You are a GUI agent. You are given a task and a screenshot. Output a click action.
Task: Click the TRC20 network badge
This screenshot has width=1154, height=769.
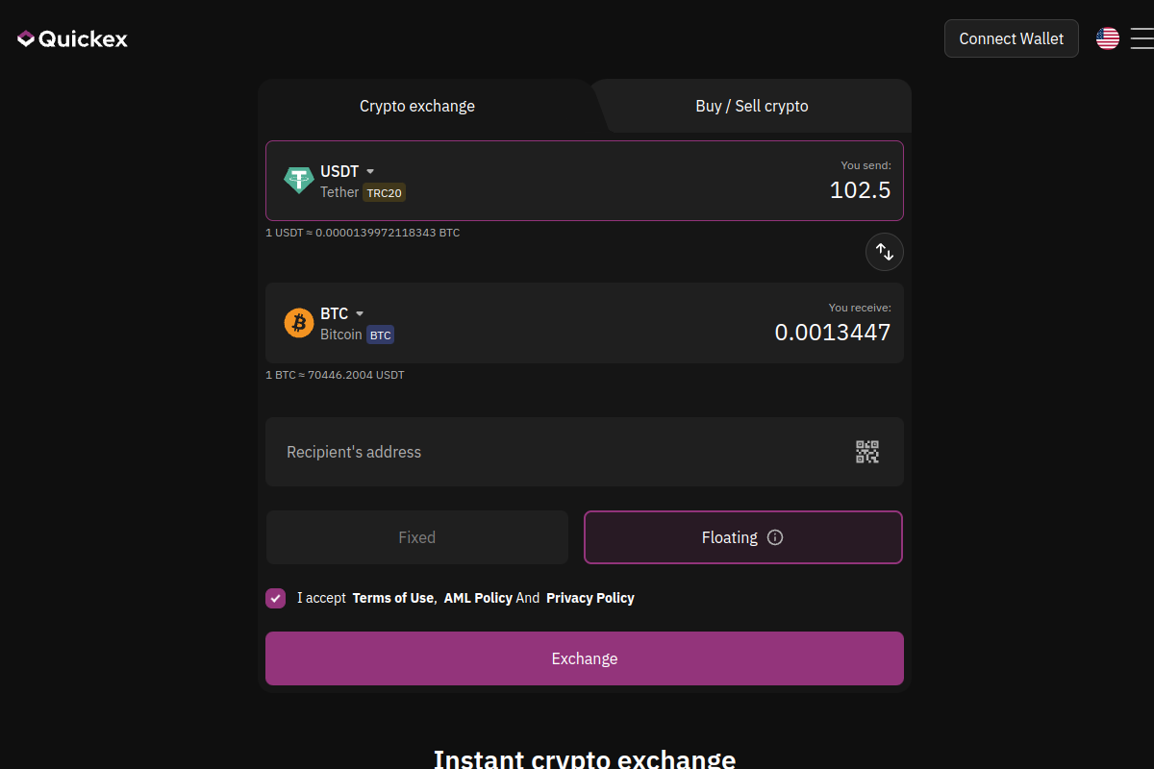[x=384, y=192]
